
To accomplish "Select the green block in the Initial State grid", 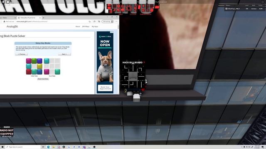I will [x=34, y=61].
